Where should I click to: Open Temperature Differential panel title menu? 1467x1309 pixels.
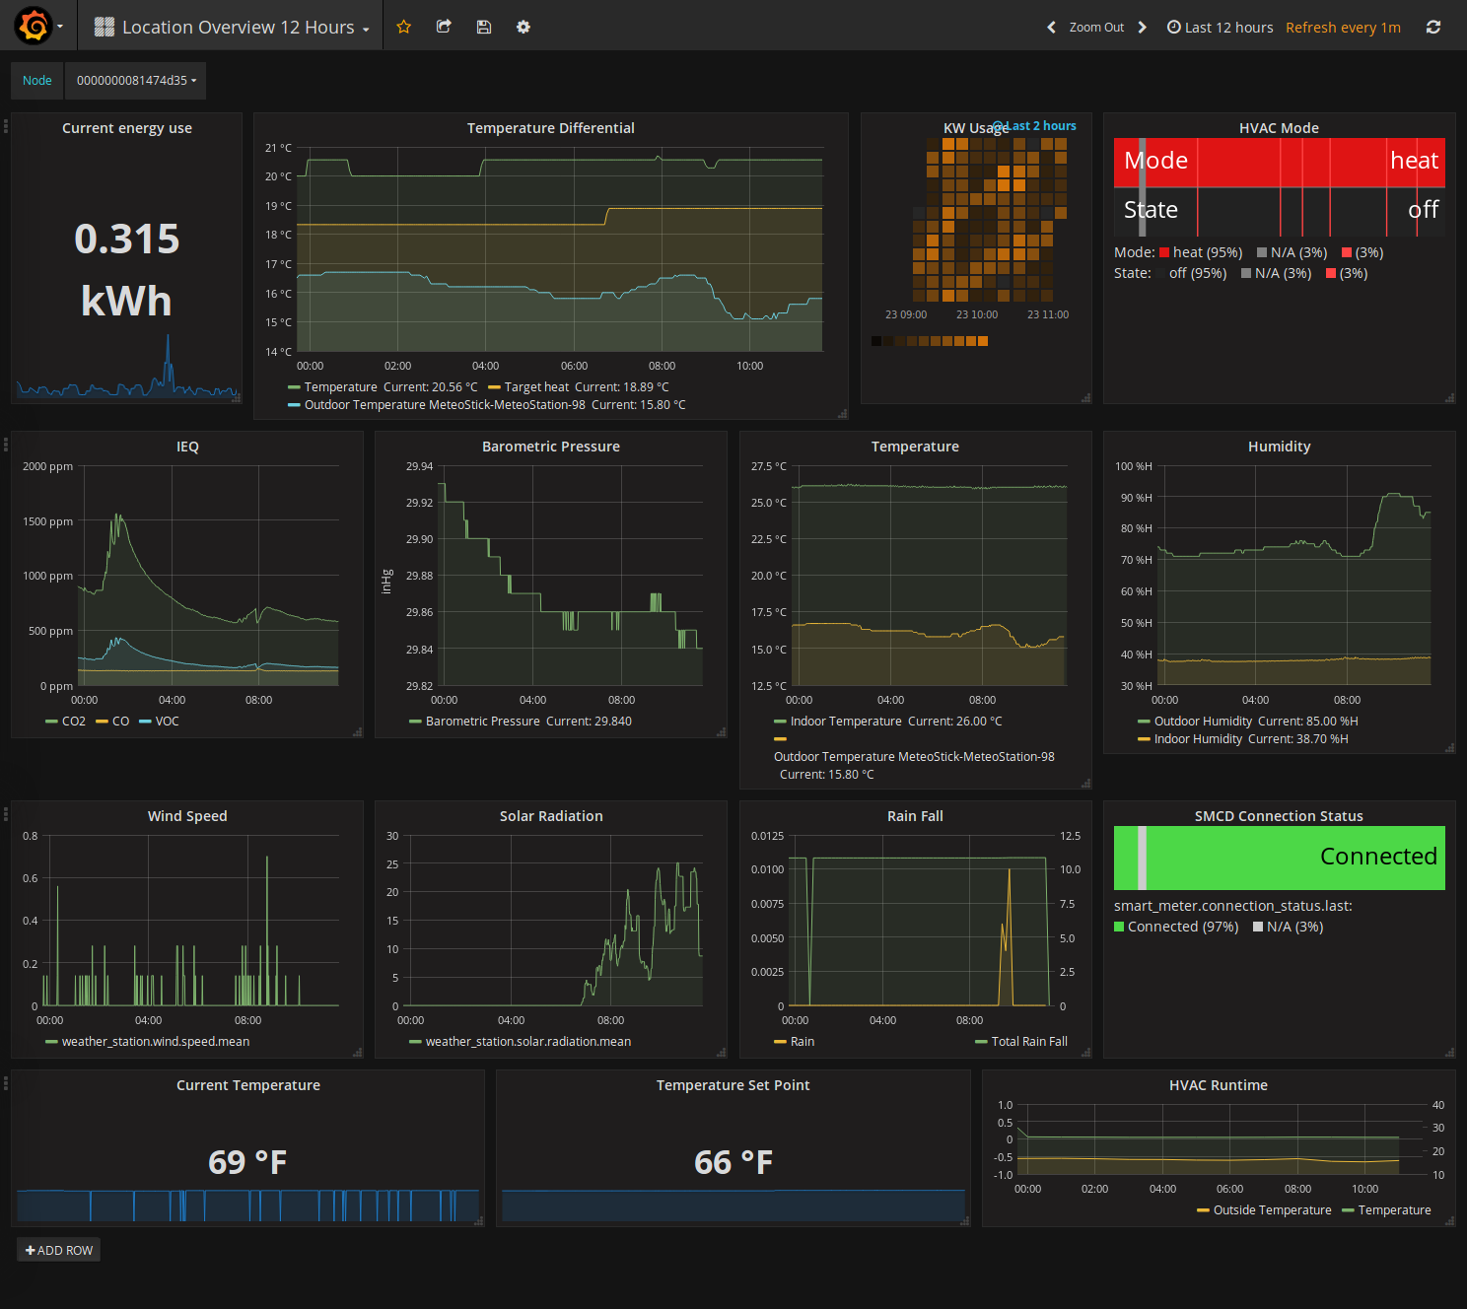pyautogui.click(x=550, y=128)
